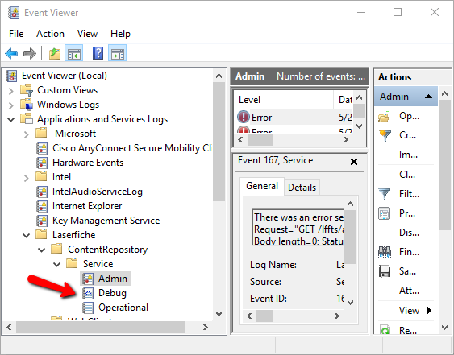Viewport: 454px width, 355px height.
Task: Open the Help menu
Action: point(120,34)
